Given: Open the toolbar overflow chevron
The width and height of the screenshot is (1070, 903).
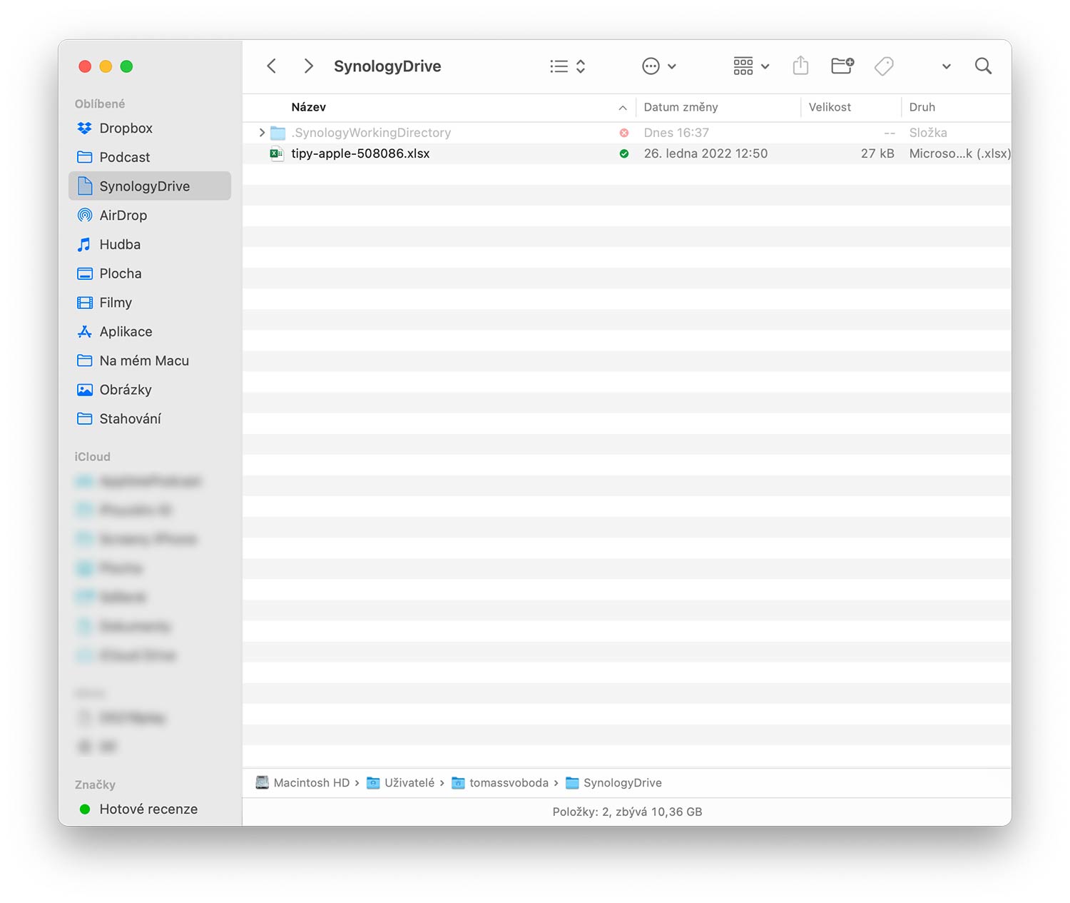Looking at the screenshot, I should tap(946, 66).
